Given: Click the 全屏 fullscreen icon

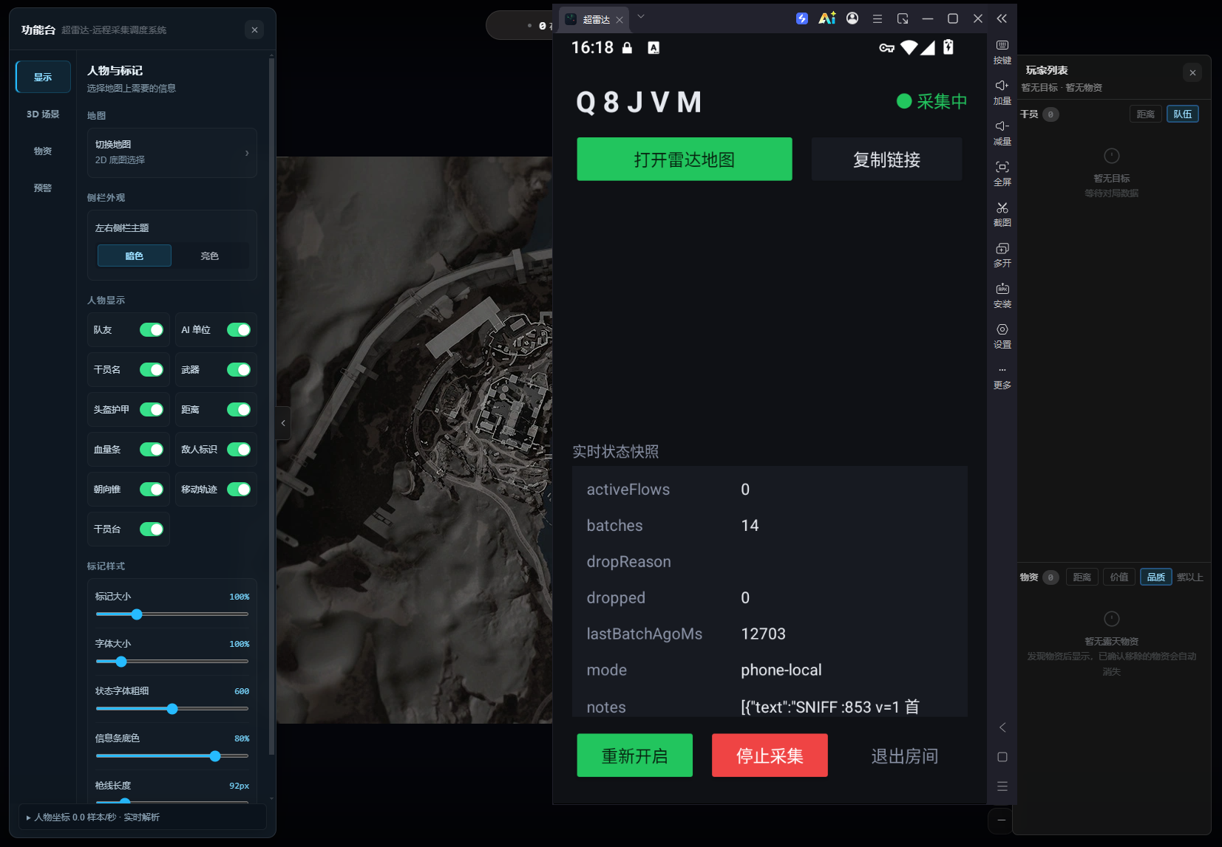Looking at the screenshot, I should (x=1002, y=168).
